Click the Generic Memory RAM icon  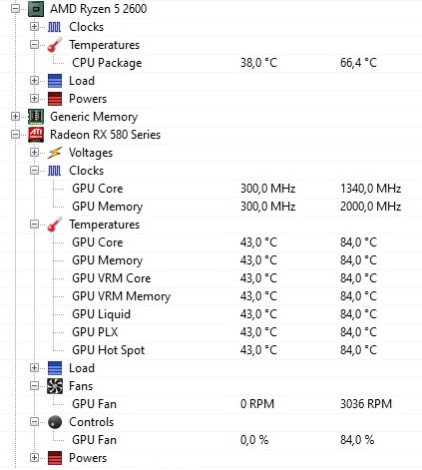pos(36,117)
